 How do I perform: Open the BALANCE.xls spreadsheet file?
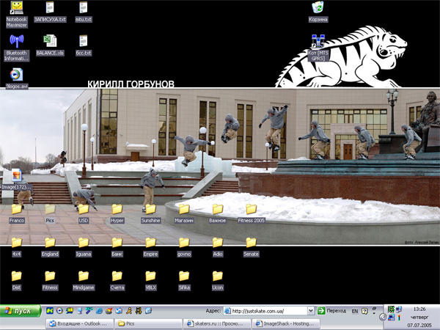click(50, 42)
